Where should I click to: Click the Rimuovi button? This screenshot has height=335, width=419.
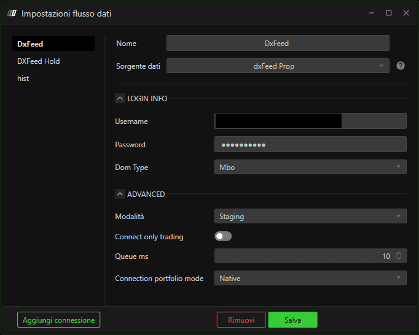(x=241, y=320)
